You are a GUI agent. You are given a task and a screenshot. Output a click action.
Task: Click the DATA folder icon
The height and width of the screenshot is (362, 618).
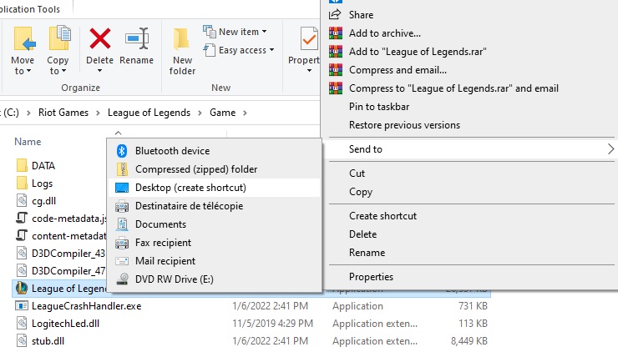22,165
